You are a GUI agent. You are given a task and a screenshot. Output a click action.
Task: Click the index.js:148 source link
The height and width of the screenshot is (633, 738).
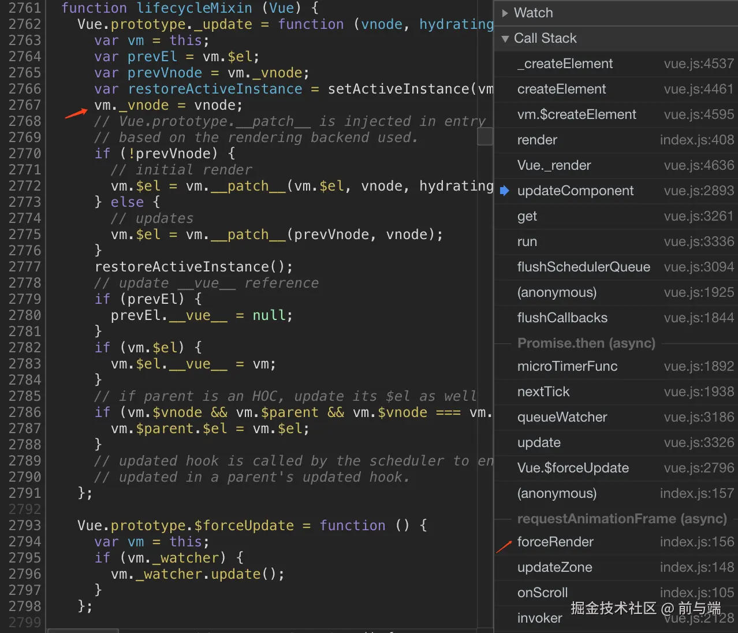(697, 567)
